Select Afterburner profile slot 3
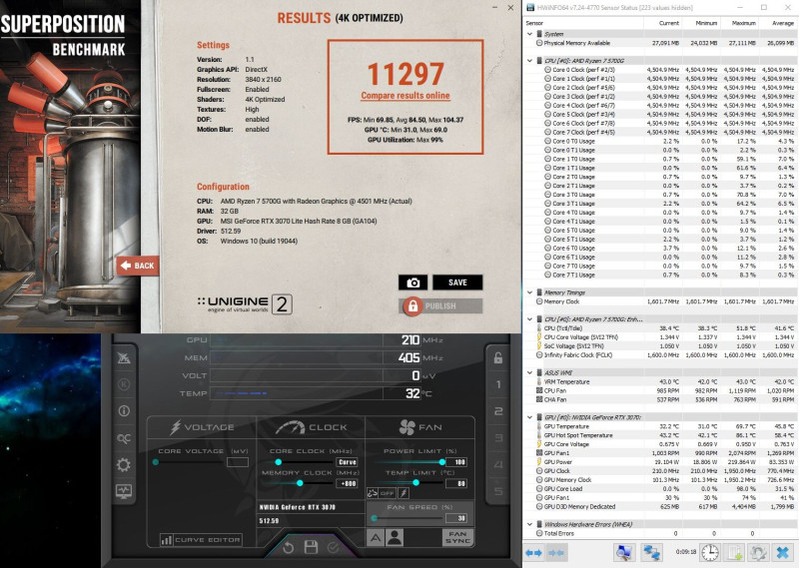 click(498, 438)
